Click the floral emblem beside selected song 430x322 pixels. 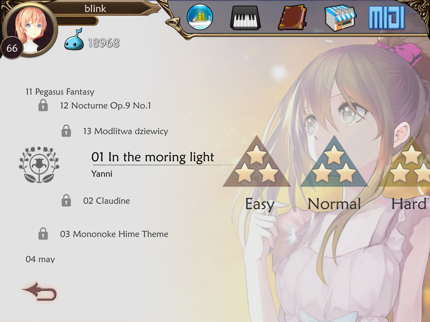pyautogui.click(x=39, y=164)
